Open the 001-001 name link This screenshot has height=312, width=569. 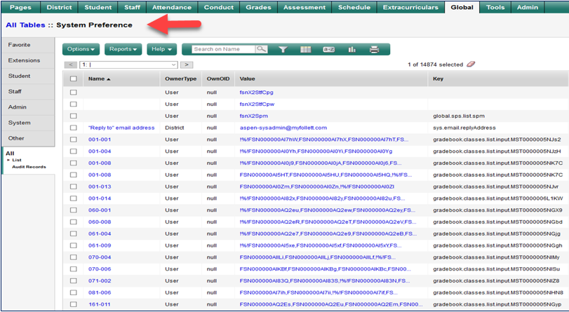(x=100, y=140)
